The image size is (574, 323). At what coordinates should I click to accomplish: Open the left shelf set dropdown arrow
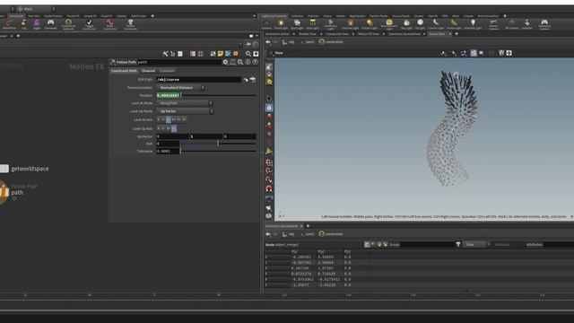click(254, 16)
